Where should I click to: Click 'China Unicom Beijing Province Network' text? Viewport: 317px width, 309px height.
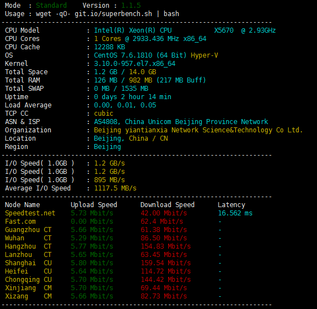point(196,122)
